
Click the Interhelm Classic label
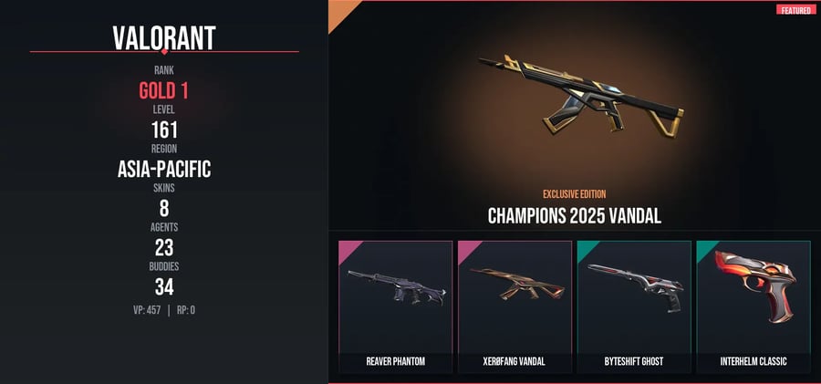click(753, 361)
